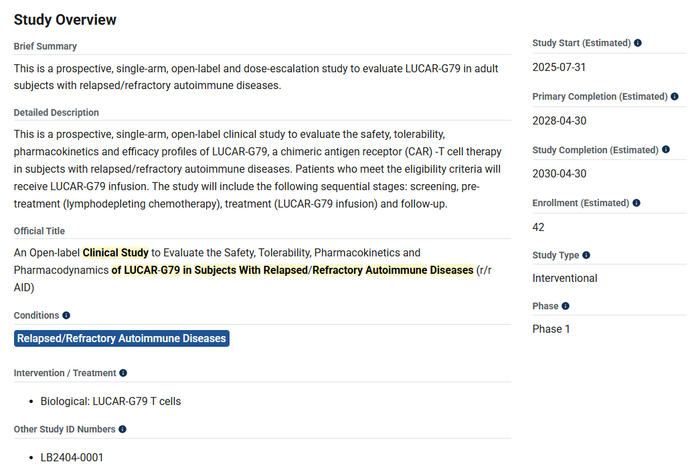Select the LB2404-0001 study ID text
The image size is (692, 476).
pyautogui.click(x=72, y=458)
